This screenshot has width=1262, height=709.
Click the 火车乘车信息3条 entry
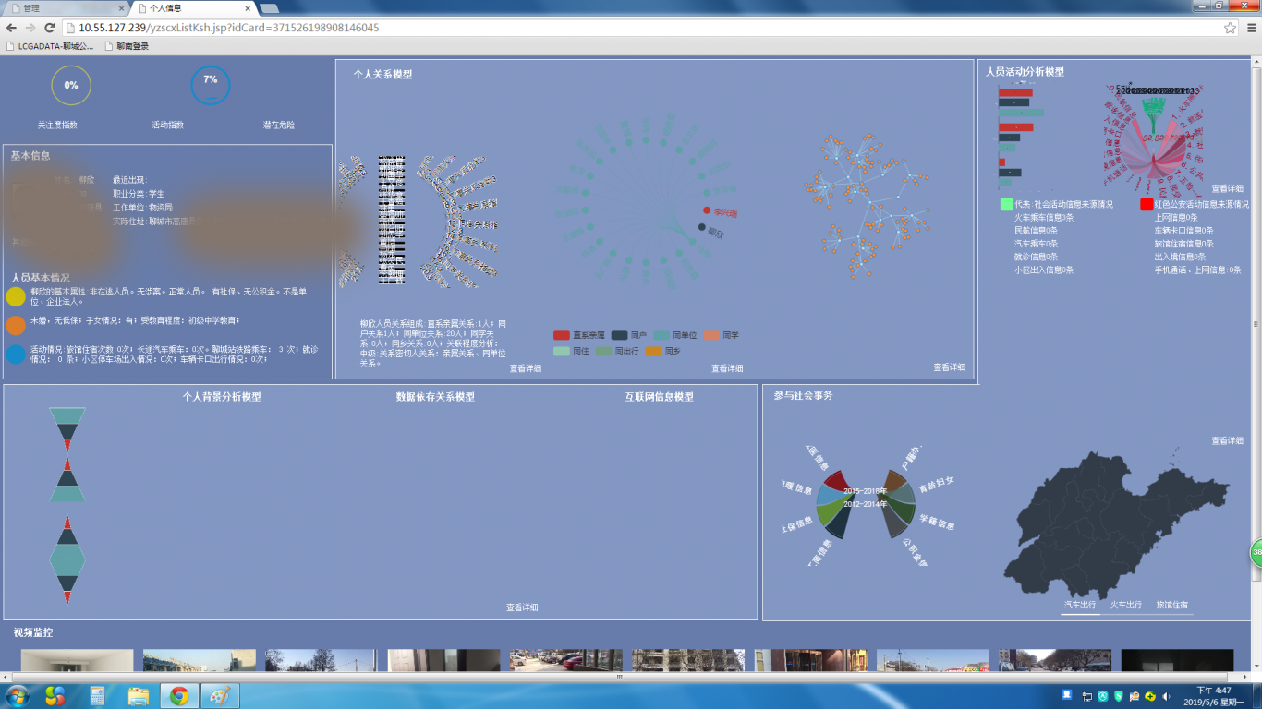click(1044, 218)
